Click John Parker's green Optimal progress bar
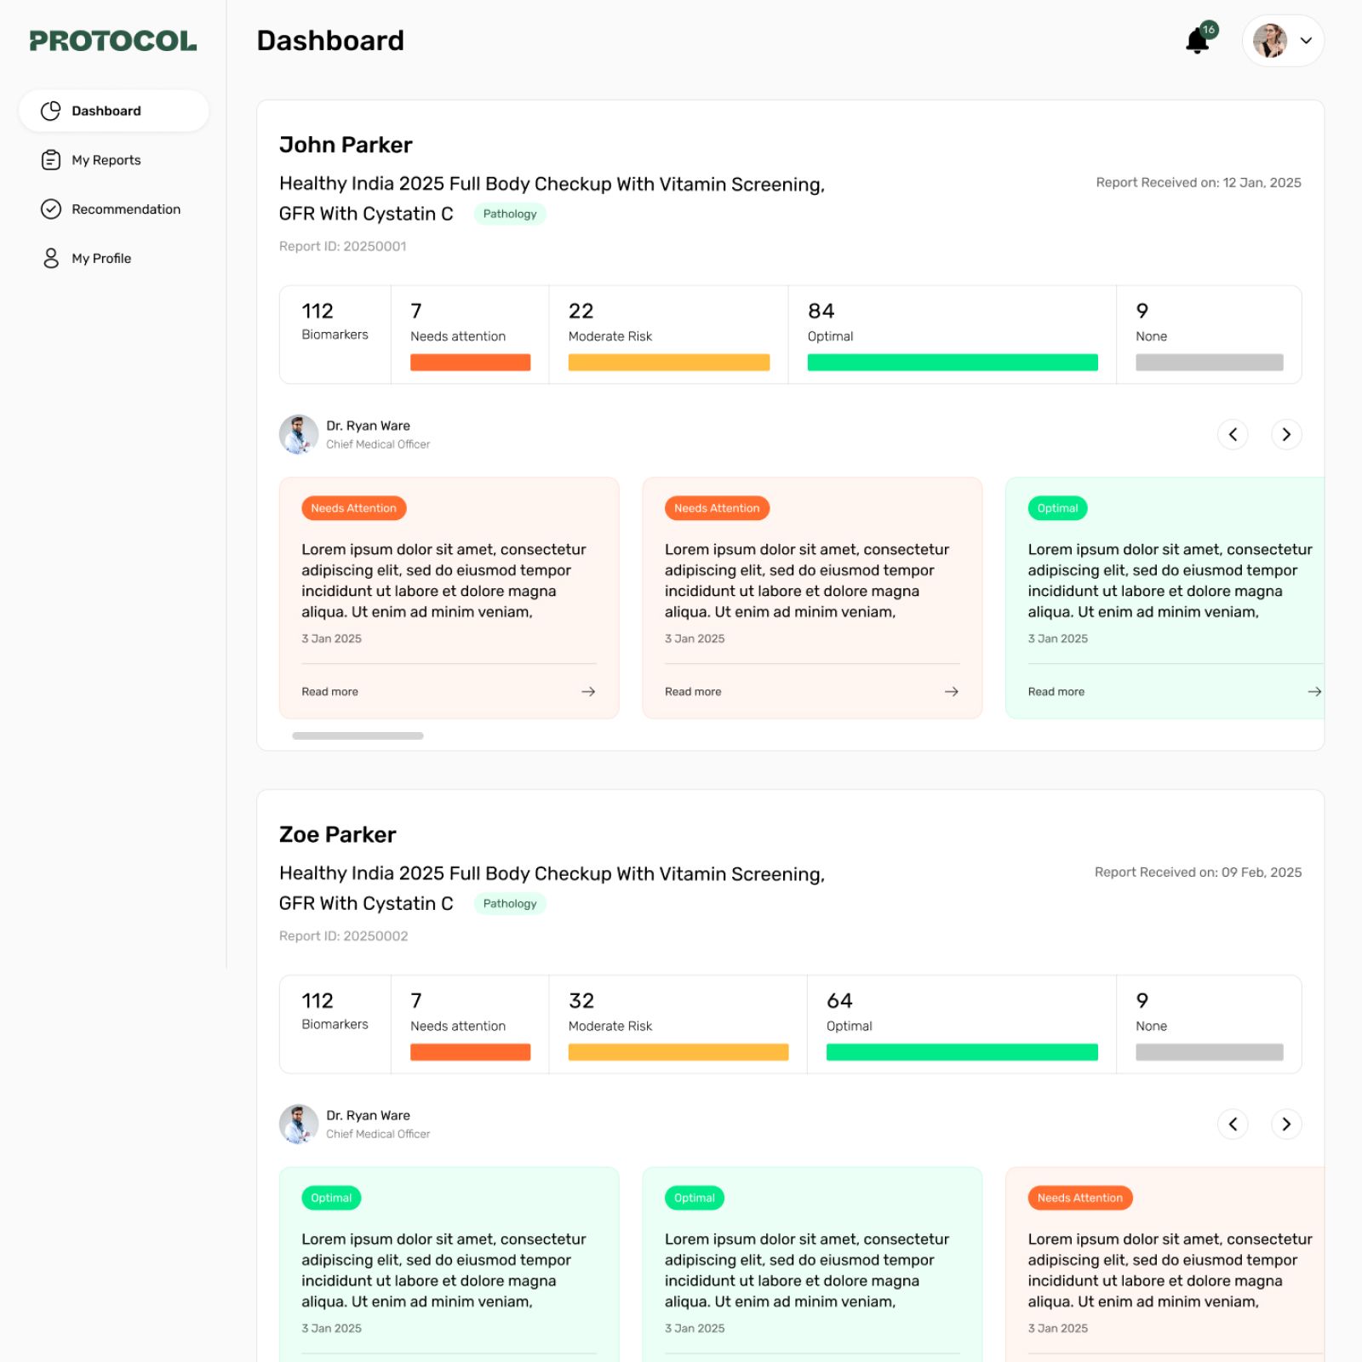The image size is (1362, 1362). coord(953,363)
